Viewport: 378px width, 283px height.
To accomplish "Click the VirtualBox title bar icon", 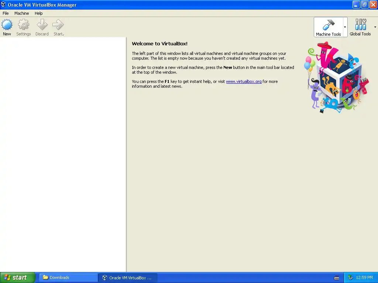I will pyautogui.click(x=3, y=4).
